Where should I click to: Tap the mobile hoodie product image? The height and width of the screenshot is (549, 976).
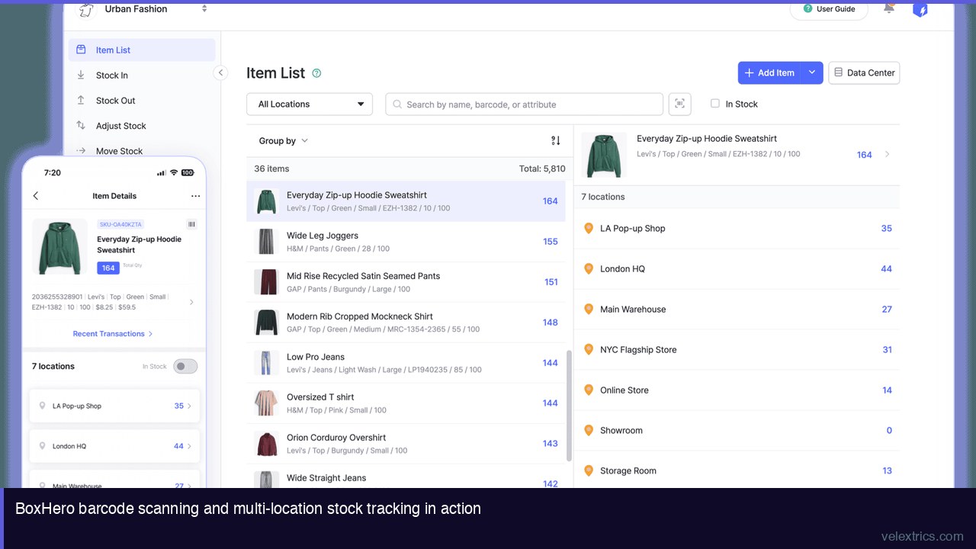coord(59,246)
